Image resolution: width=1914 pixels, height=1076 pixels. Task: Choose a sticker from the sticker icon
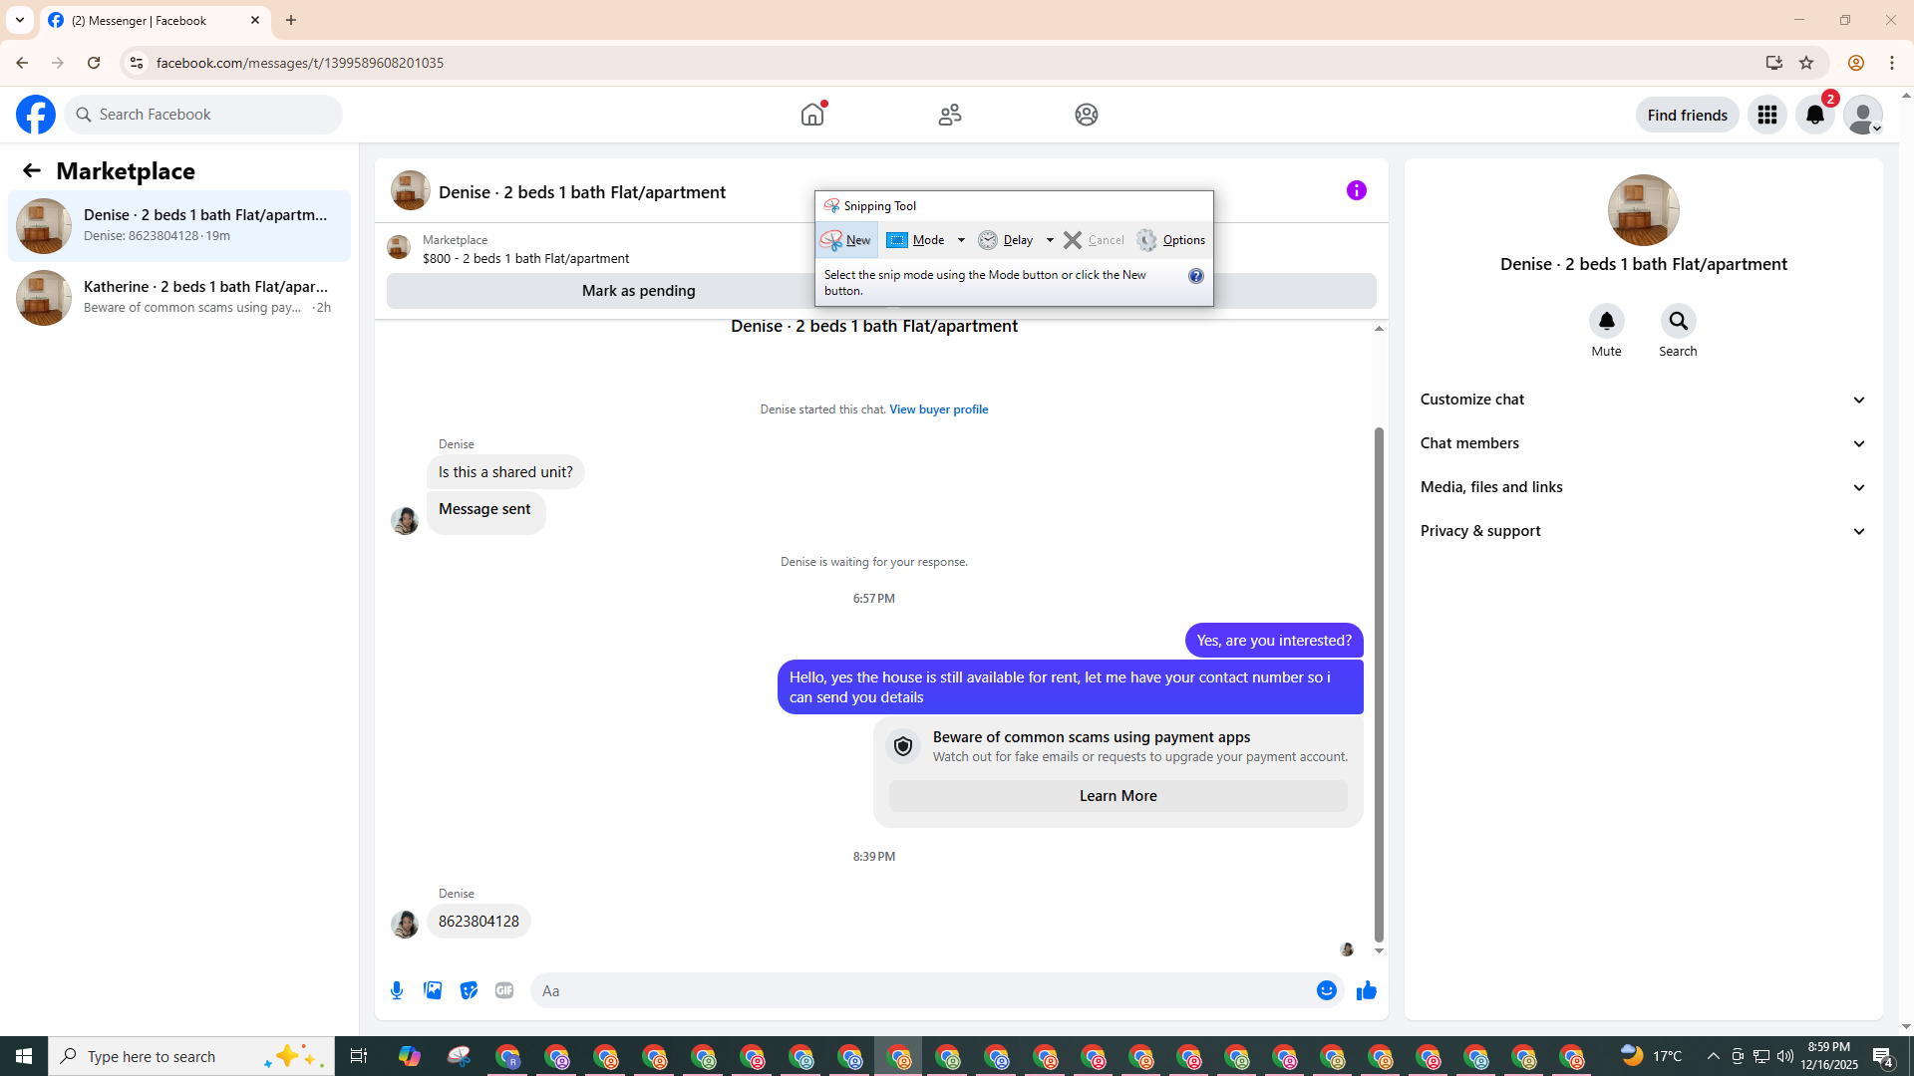[469, 990]
